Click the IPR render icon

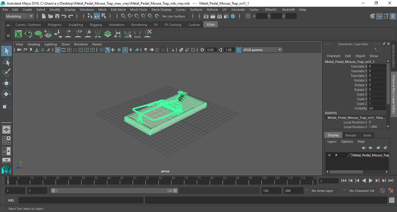[x=220, y=16]
